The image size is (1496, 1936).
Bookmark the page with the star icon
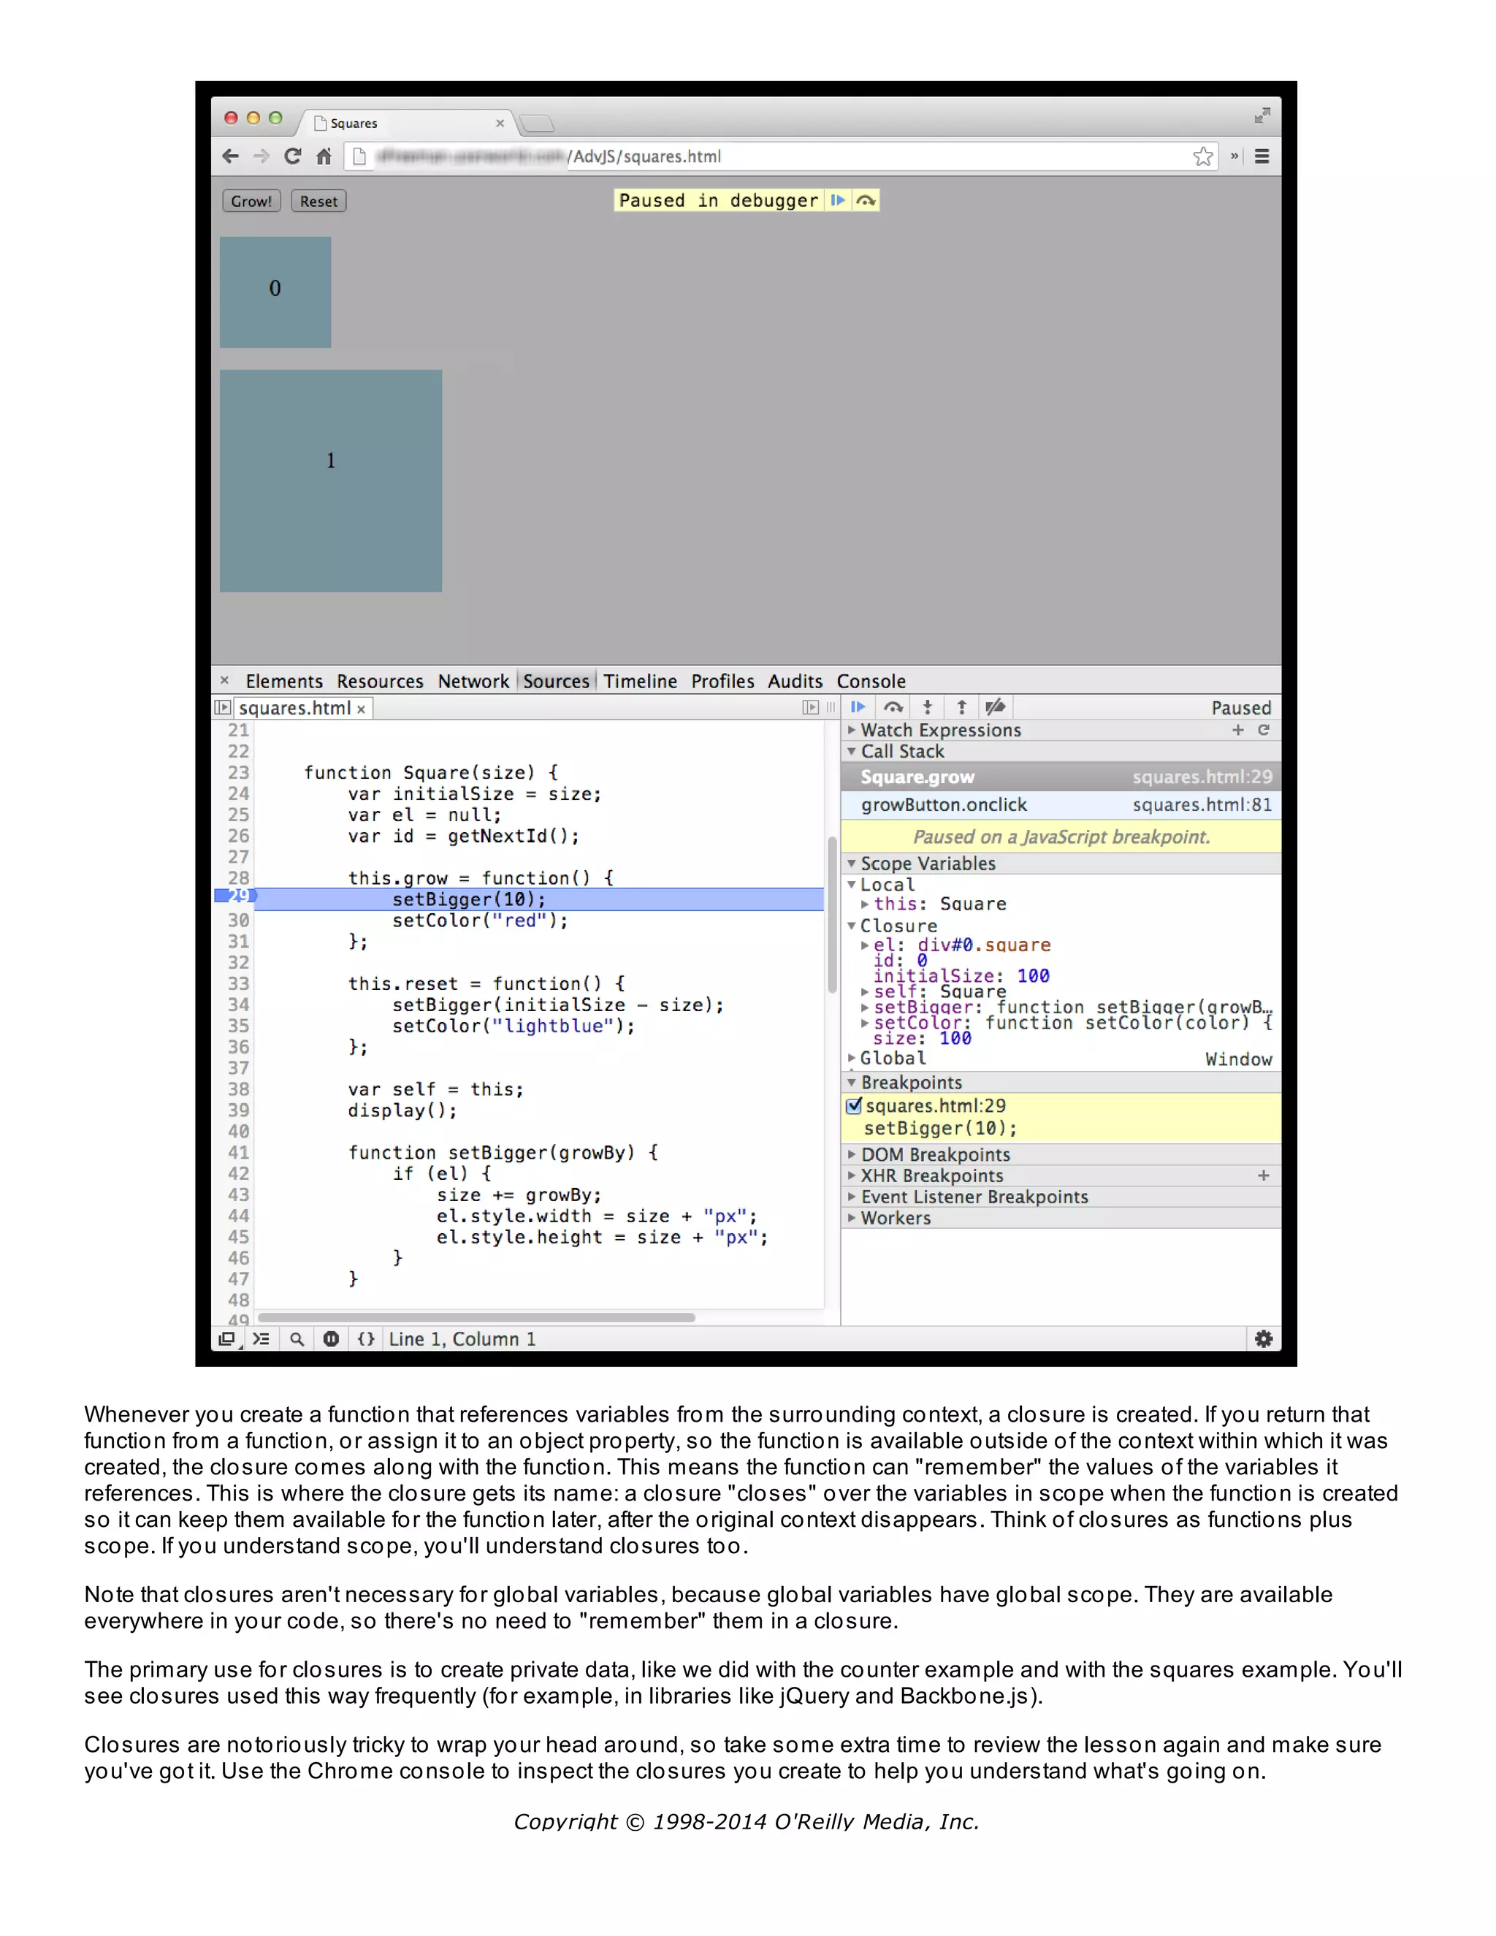pyautogui.click(x=1202, y=157)
